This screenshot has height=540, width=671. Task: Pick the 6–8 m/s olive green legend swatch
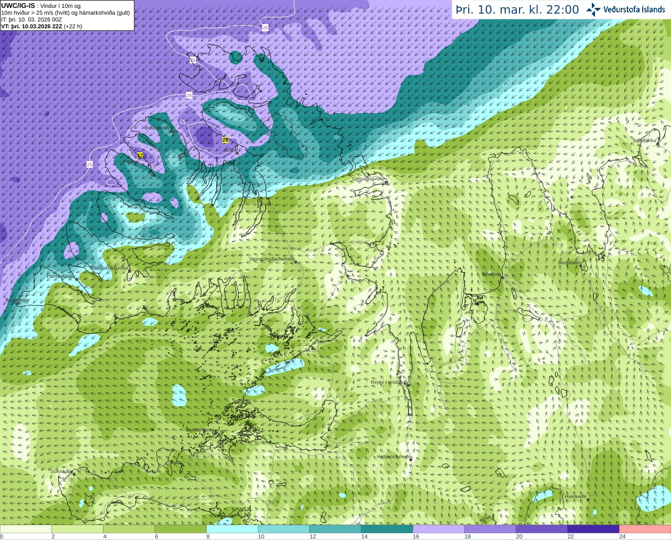pyautogui.click(x=181, y=529)
